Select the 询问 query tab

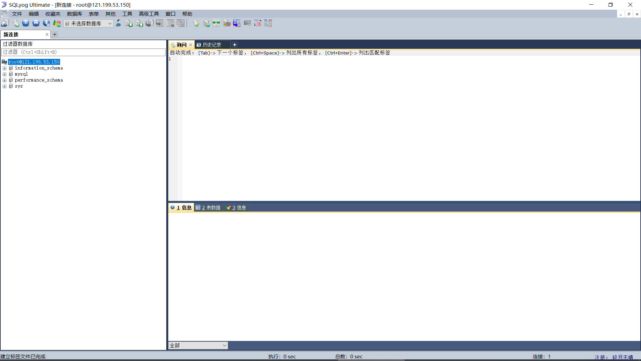(181, 45)
